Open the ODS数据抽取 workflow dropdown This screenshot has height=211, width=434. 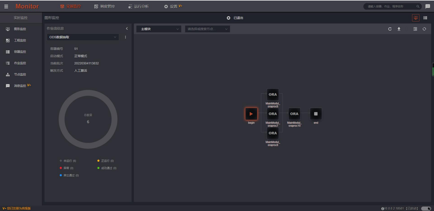point(83,37)
